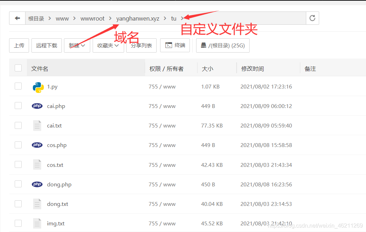Sort by the 修改时间 column header
The image size is (366, 232).
click(252, 68)
